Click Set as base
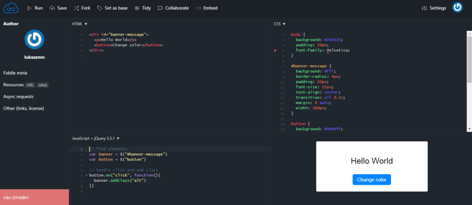The width and height of the screenshot is (472, 205). 112,8
